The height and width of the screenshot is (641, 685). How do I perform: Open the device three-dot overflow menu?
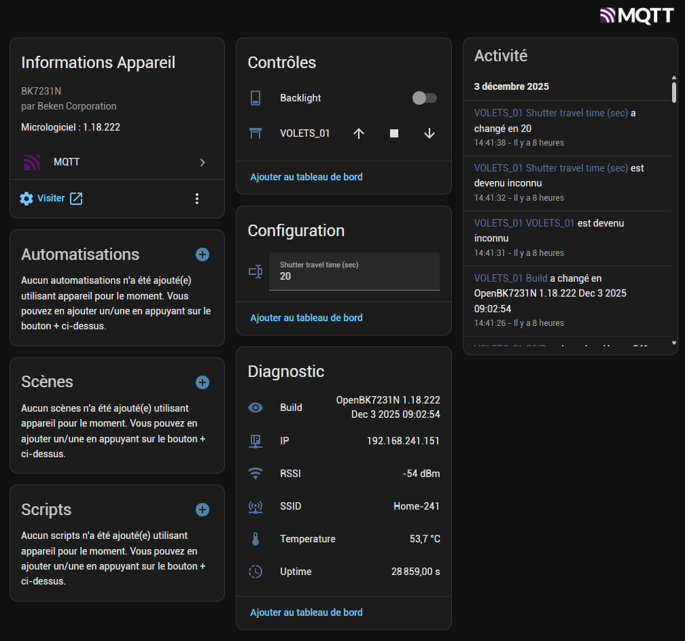[197, 199]
